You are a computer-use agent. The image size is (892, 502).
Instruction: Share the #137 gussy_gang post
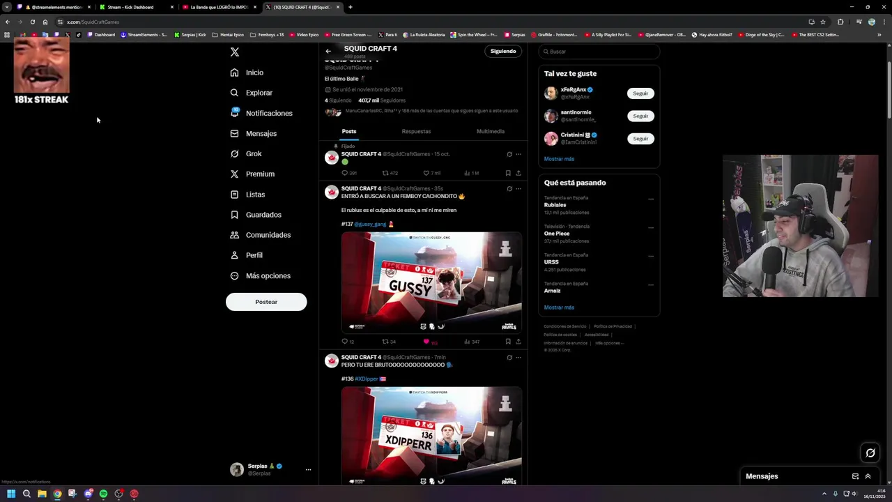pyautogui.click(x=518, y=342)
